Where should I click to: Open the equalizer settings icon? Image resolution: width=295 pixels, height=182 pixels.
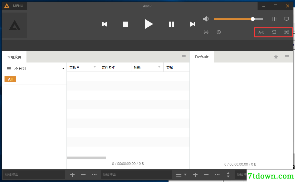pyautogui.click(x=274, y=19)
